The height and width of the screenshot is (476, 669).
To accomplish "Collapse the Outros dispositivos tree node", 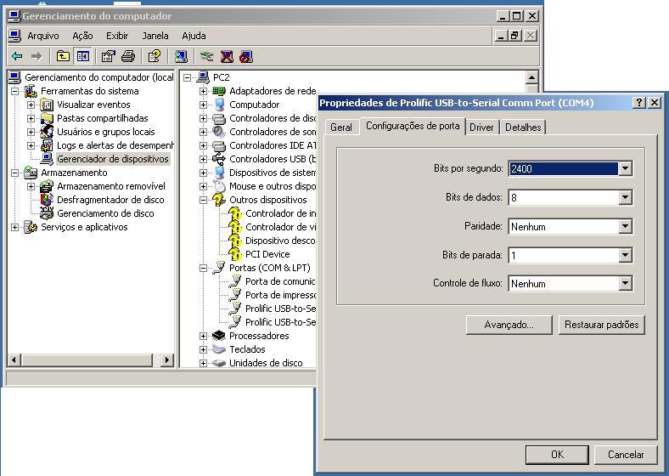I will point(204,200).
